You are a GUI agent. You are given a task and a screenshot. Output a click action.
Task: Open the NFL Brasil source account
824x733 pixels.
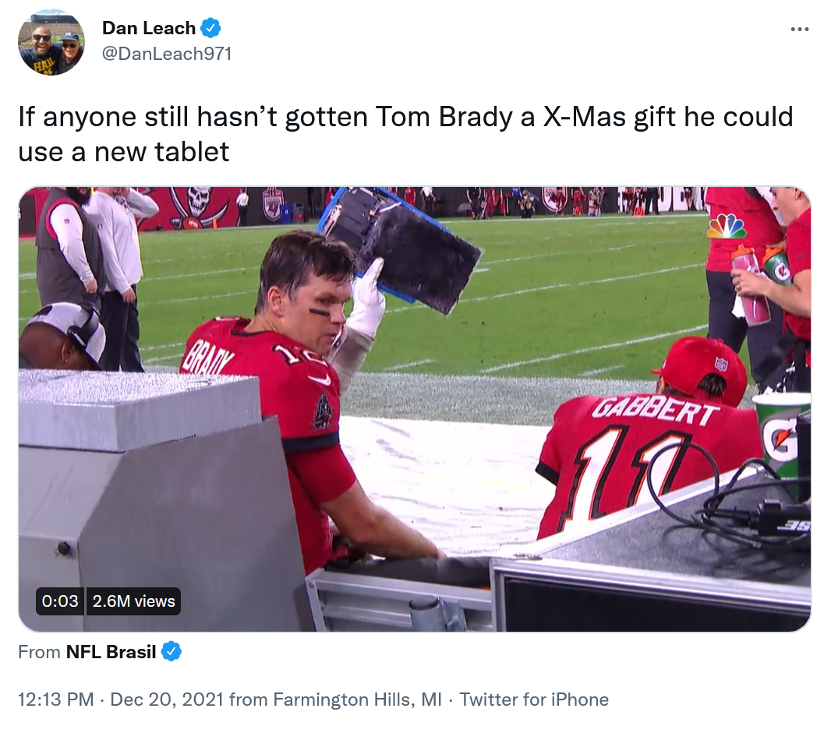(x=111, y=652)
